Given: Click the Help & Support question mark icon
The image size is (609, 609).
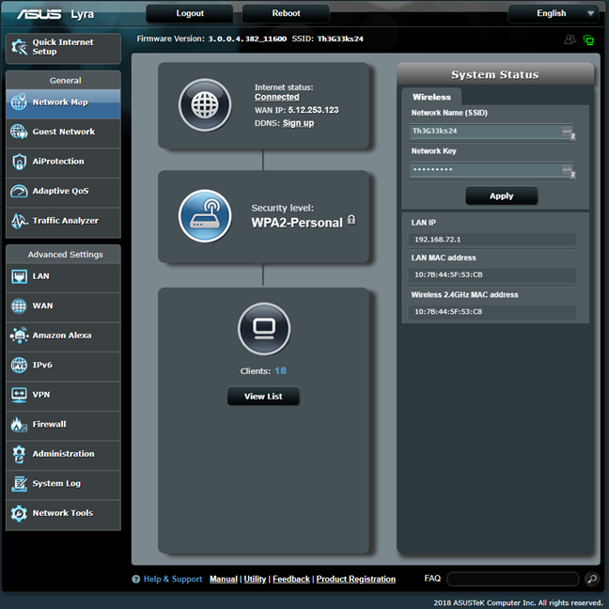Looking at the screenshot, I should (x=135, y=579).
